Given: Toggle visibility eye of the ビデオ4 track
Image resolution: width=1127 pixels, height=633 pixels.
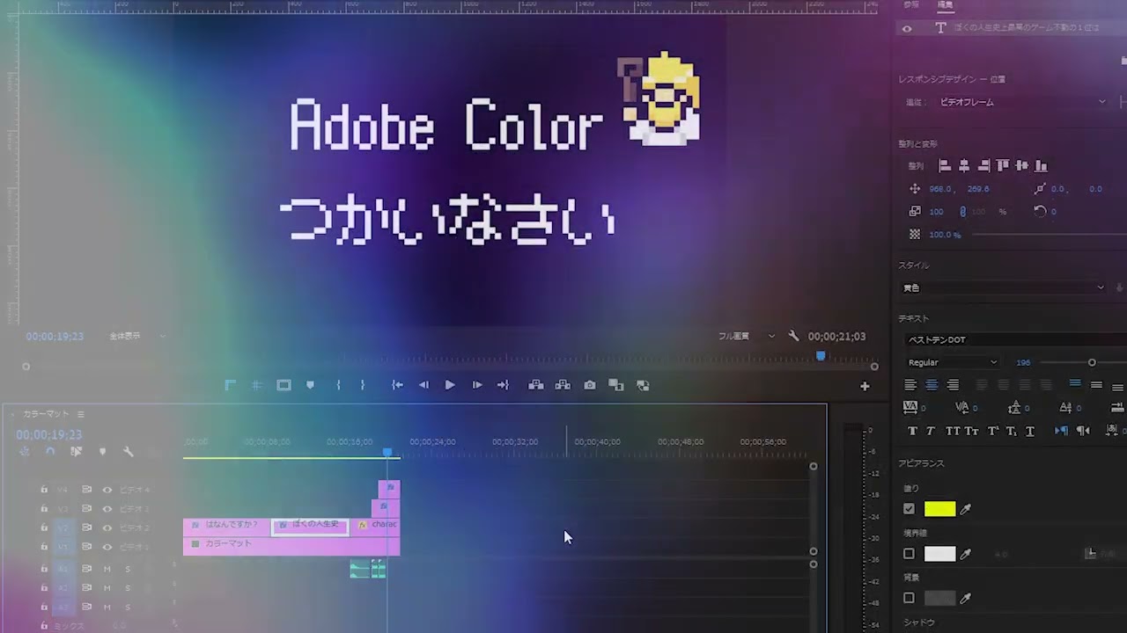Looking at the screenshot, I should (x=107, y=490).
